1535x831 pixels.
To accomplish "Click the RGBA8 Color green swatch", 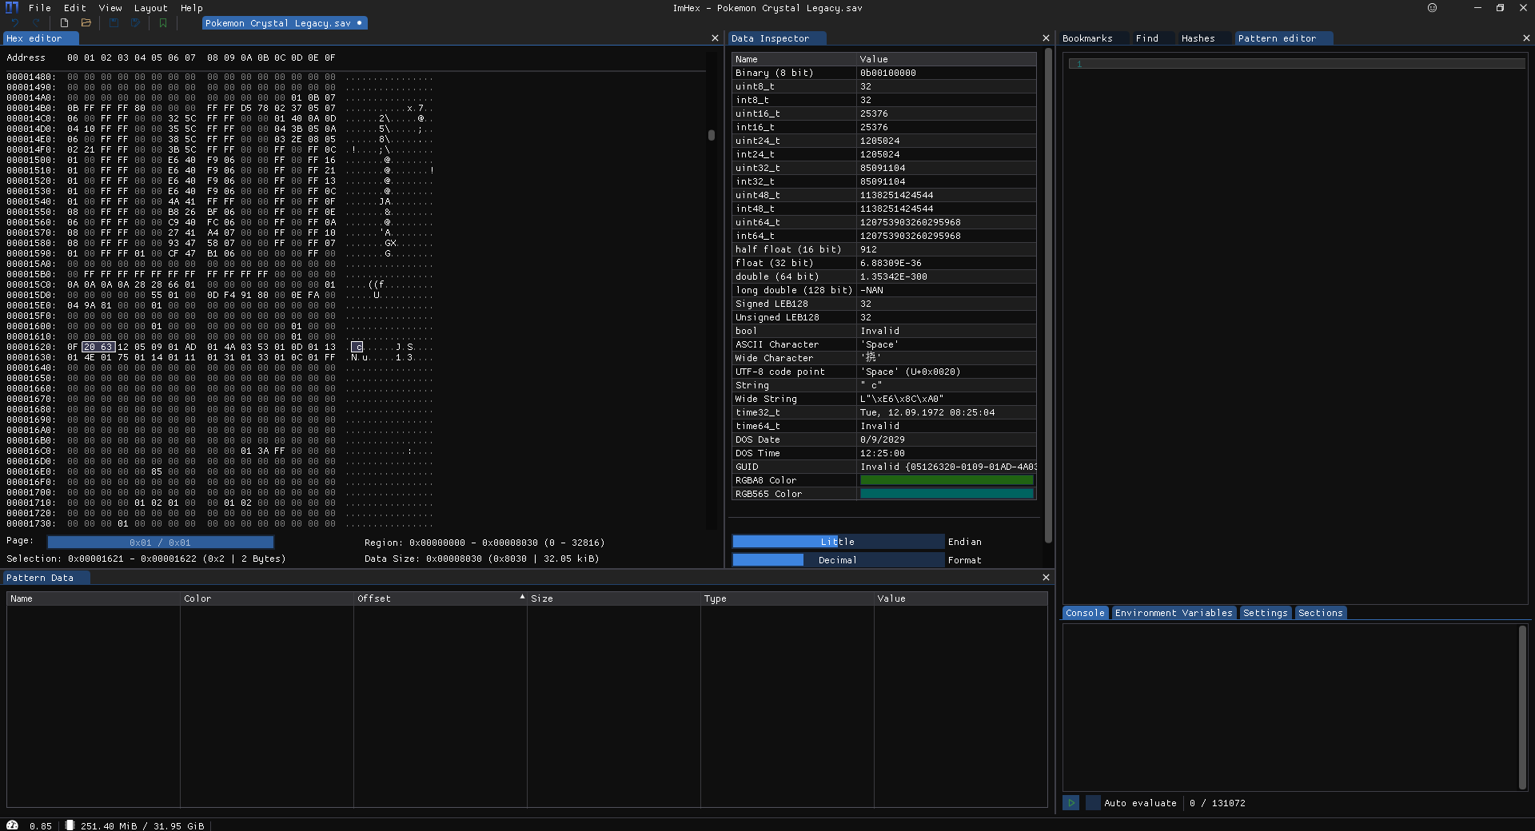I will point(947,480).
